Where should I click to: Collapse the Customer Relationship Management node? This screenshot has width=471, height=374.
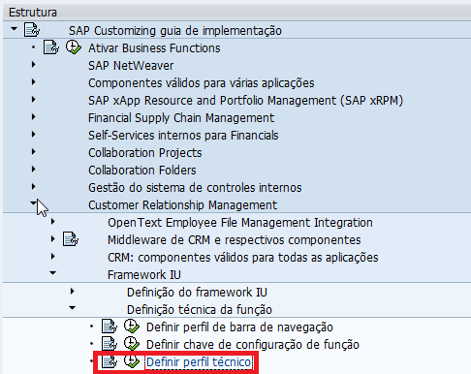[33, 203]
